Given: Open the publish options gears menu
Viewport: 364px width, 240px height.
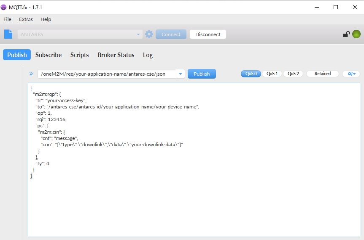Looking at the screenshot, I should click(x=351, y=74).
